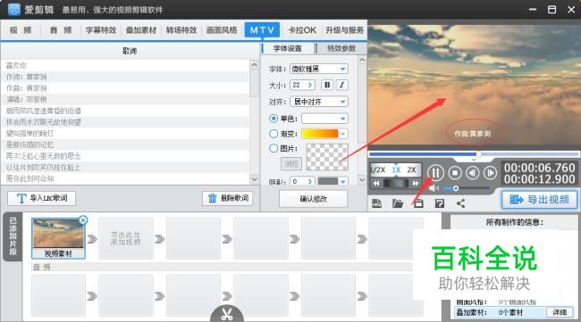Viewport: 581px width, 322px height.
Task: Select the 视频素材 clip thumbnail
Action: click(58, 238)
